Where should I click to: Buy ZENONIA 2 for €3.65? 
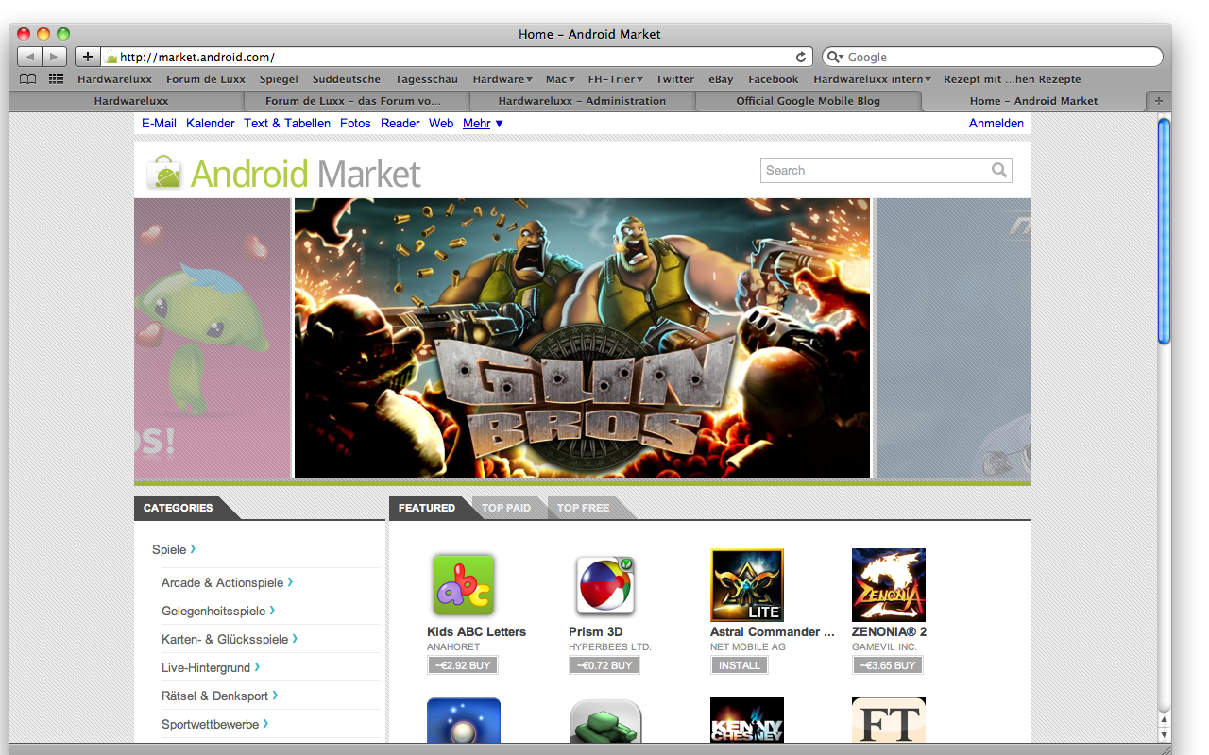coord(887,665)
